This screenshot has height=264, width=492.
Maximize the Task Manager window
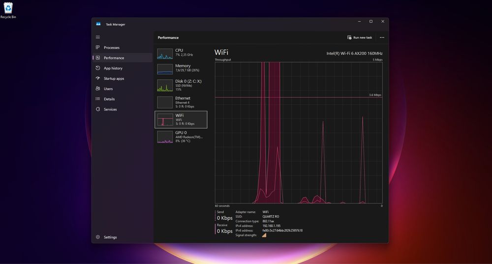[371, 21]
